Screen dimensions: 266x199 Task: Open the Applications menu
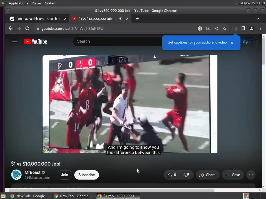[x=18, y=3]
